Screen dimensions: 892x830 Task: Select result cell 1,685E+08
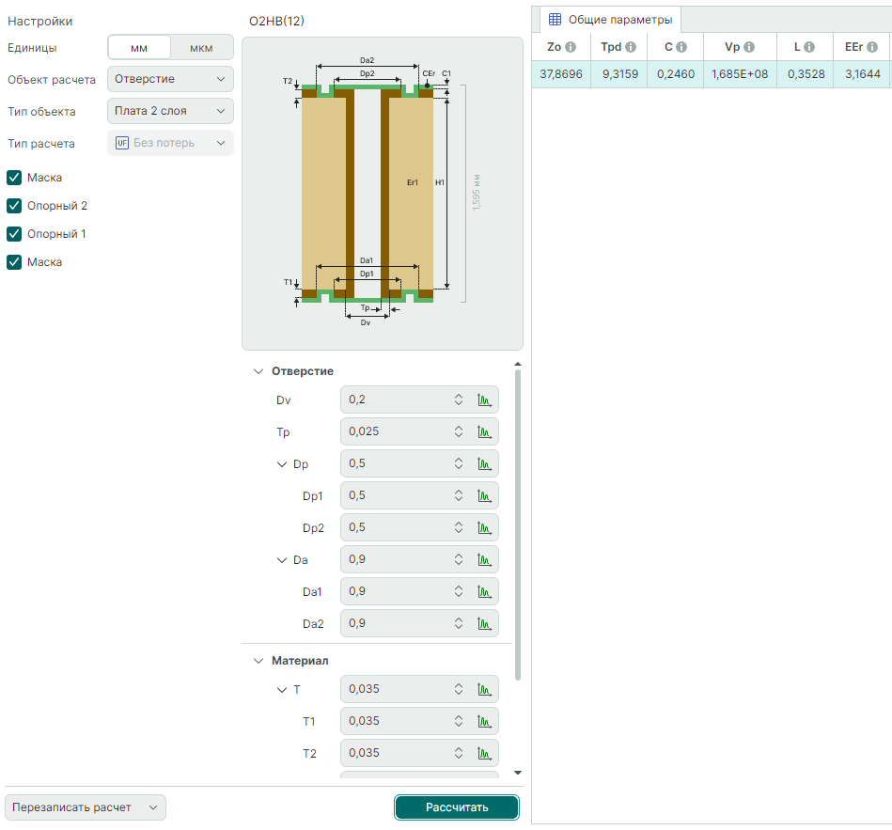(740, 74)
